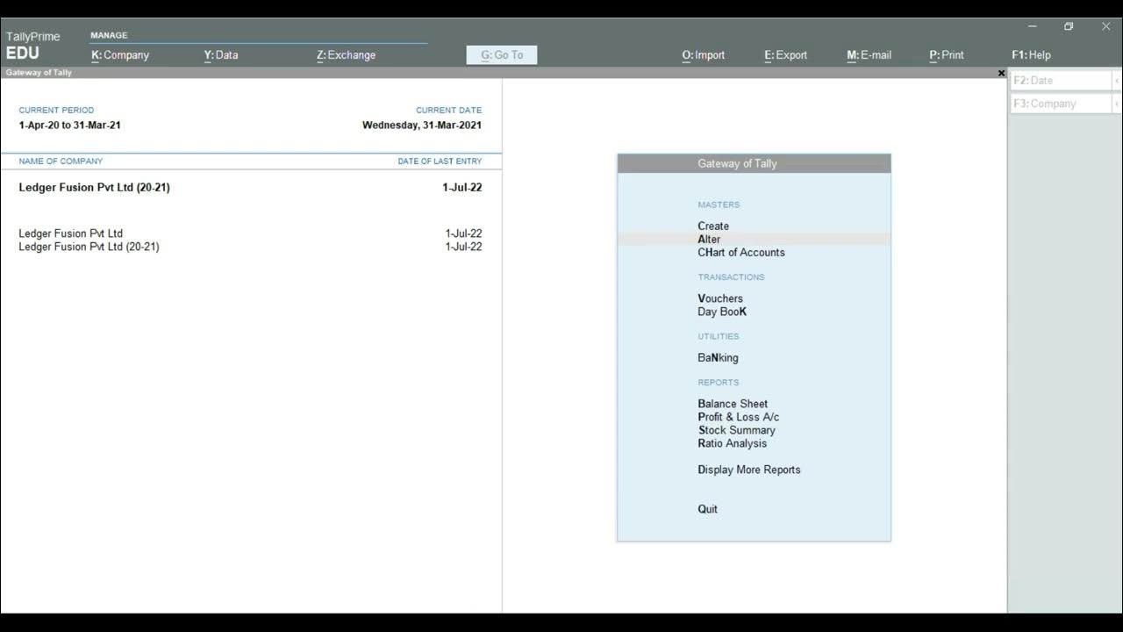Select bold Ledger Fusion Pvt Ltd (20-21) heading
This screenshot has width=1123, height=632.
[94, 187]
